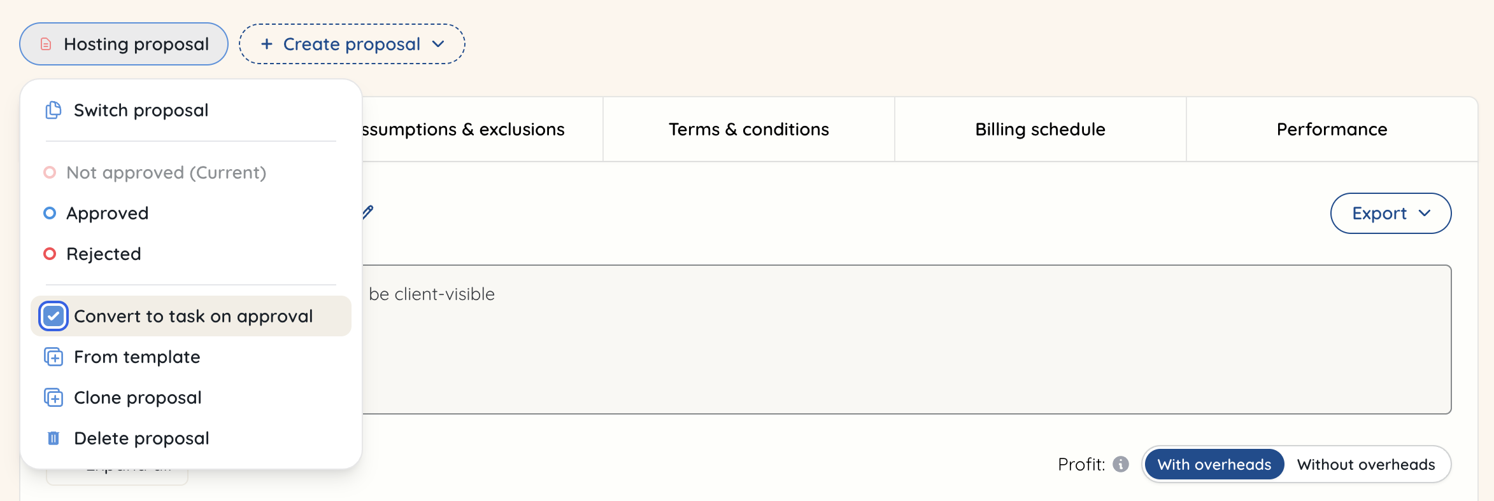Click the Delete proposal trash icon

53,438
